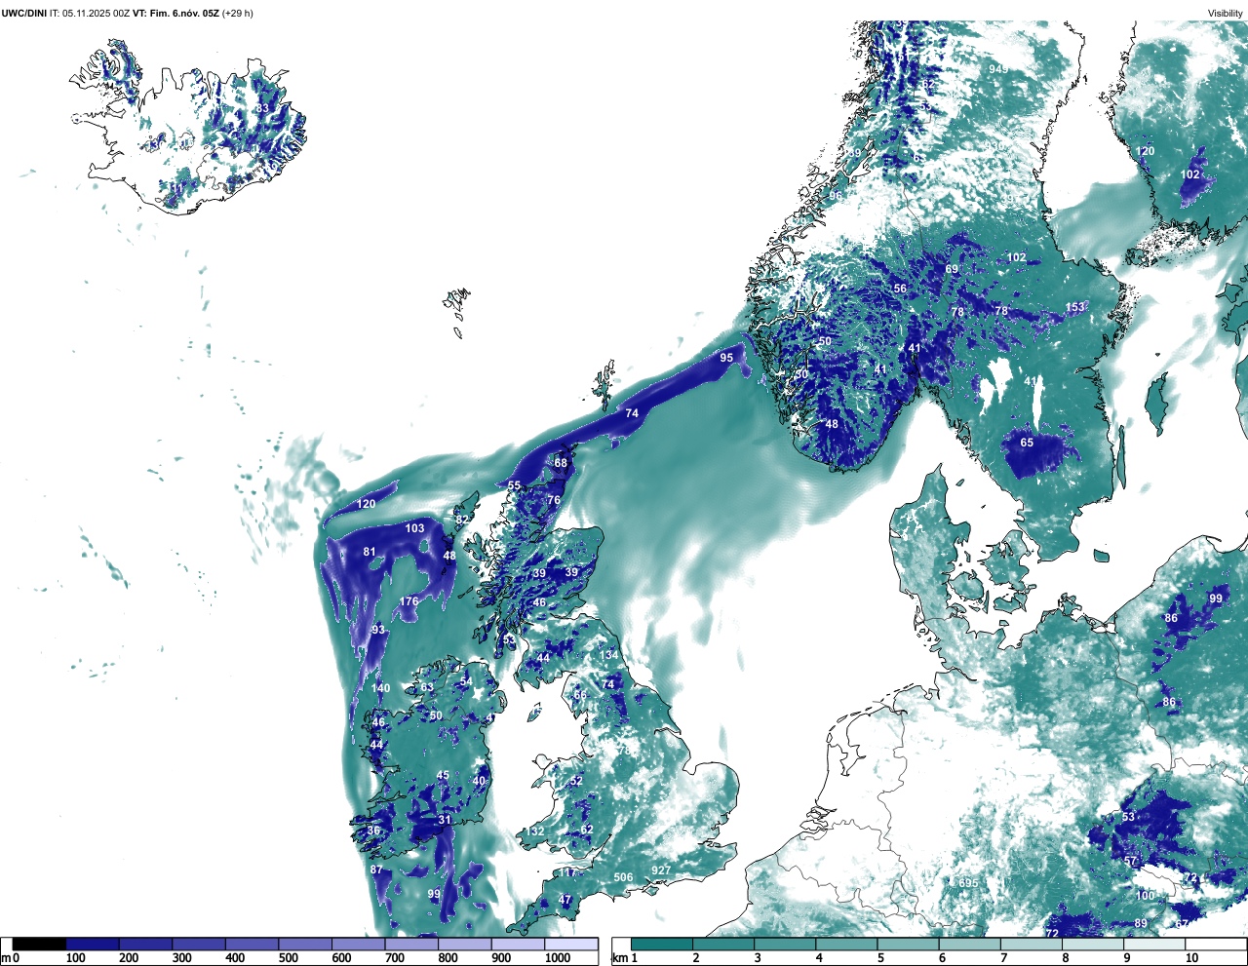Click the '927' value over southern England

pyautogui.click(x=661, y=870)
